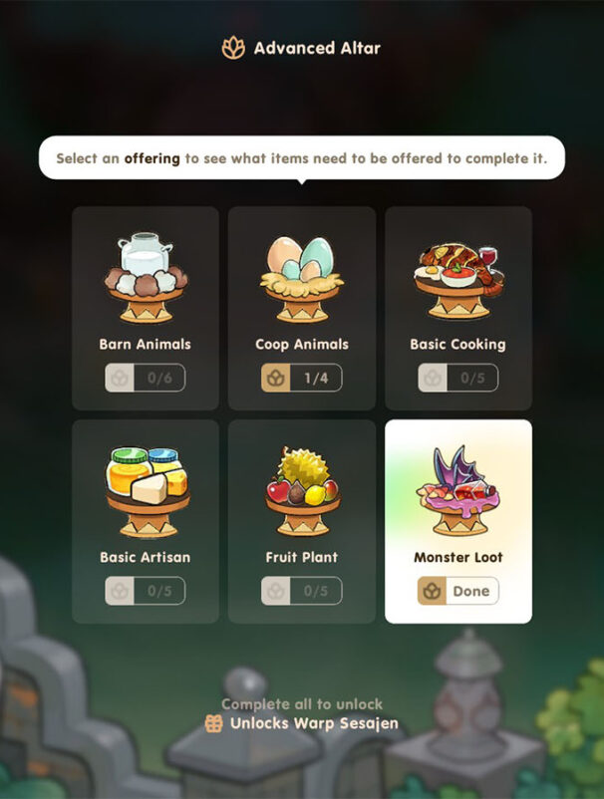Click the Barn Animals 0/6 progress badge

tap(146, 378)
